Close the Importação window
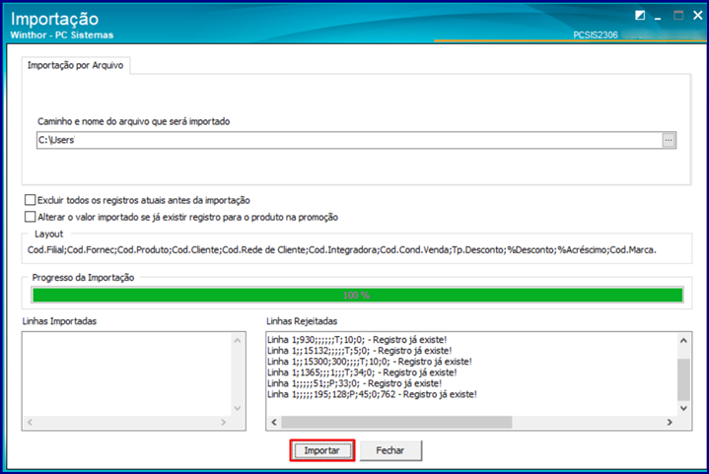 click(698, 16)
